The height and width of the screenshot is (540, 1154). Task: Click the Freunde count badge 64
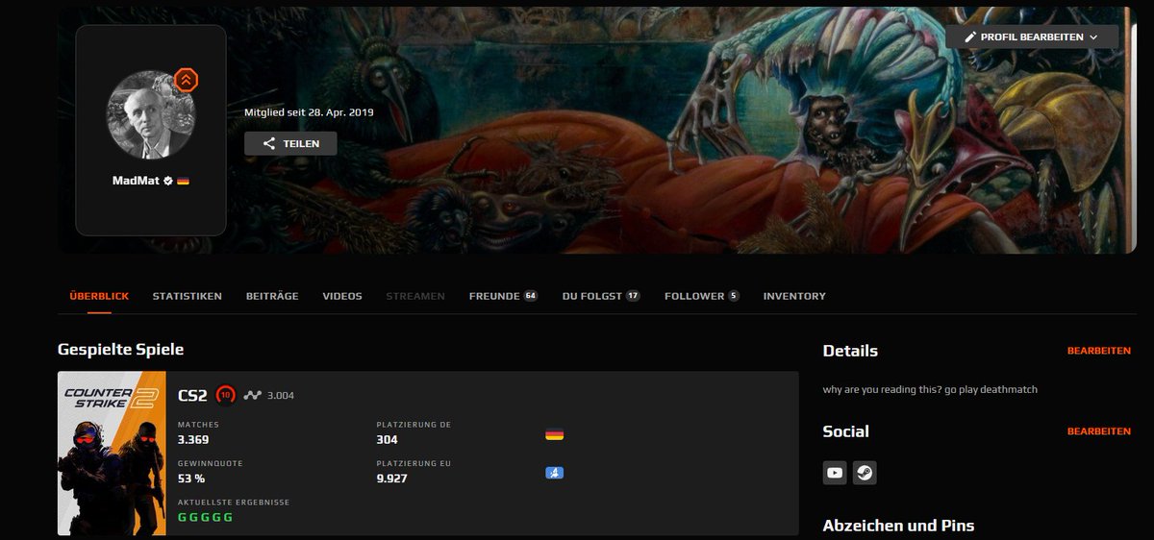click(531, 296)
